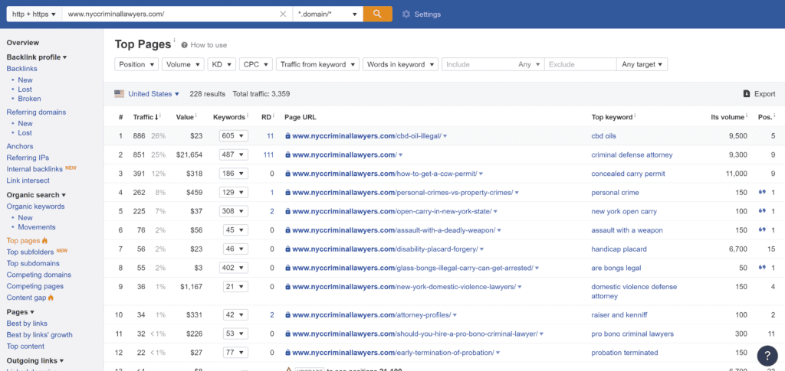
Task: Click the lock icon beside cbd-oil-illegal URL
Action: 287,136
